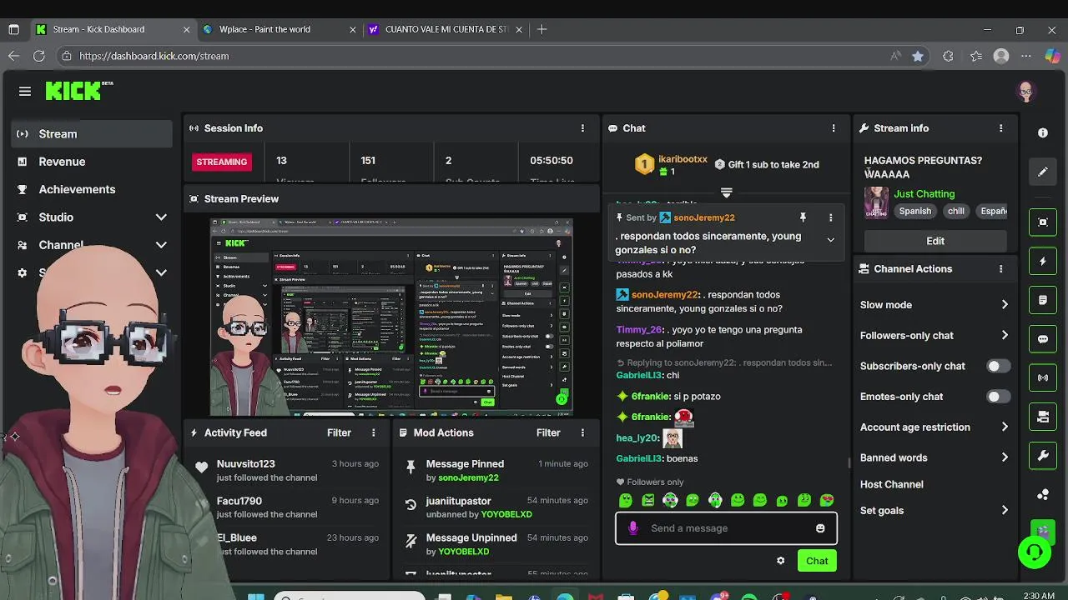
Task: Open a new browser tab
Action: [x=542, y=29]
